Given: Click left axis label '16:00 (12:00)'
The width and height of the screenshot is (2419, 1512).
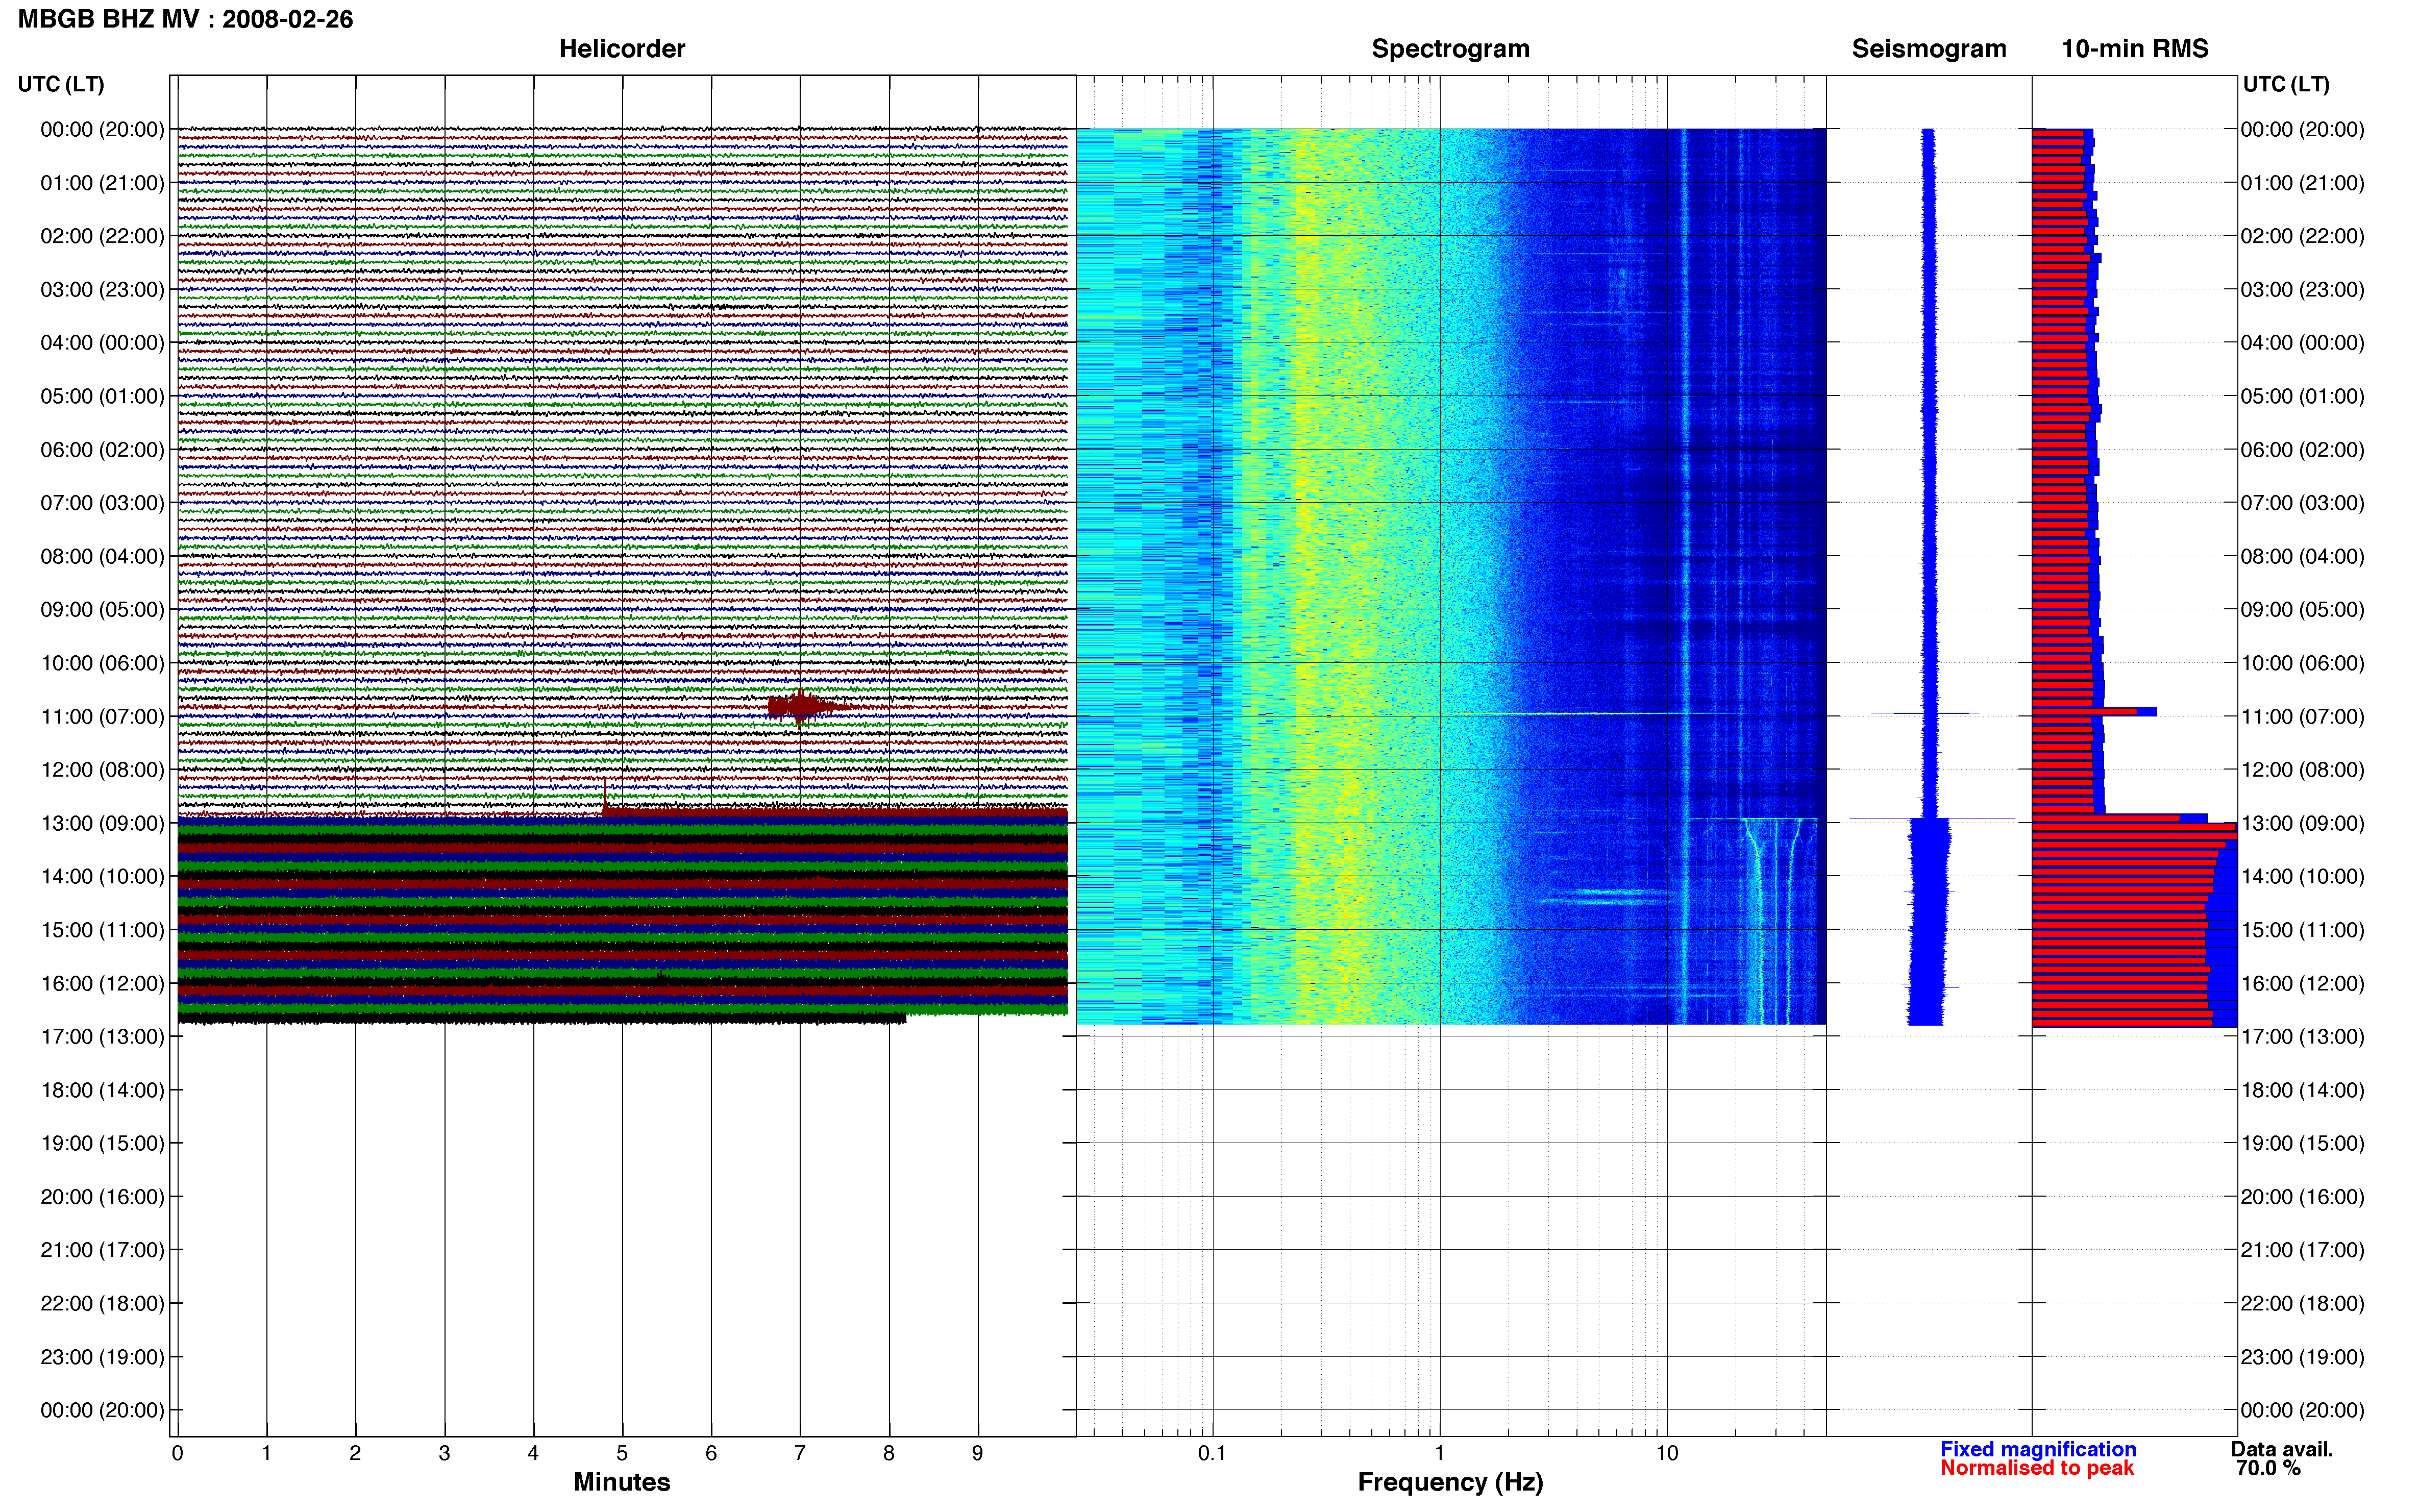Looking at the screenshot, I should [102, 983].
